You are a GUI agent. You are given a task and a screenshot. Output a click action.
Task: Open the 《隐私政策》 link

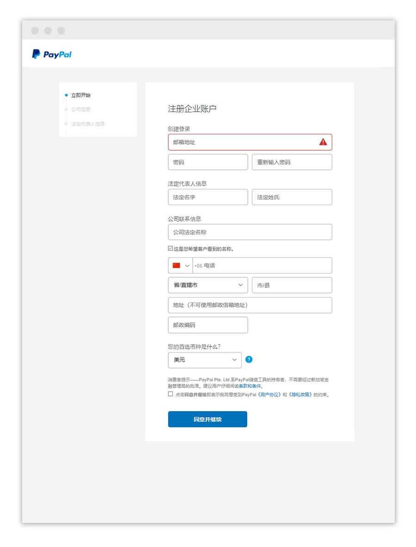[300, 395]
